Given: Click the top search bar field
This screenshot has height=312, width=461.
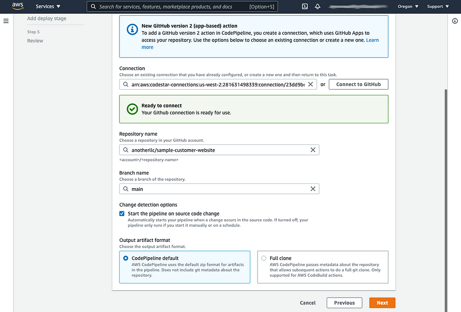Looking at the screenshot, I should point(182,6).
